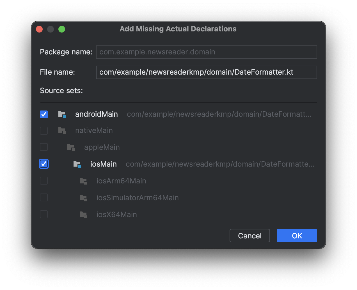Select the androidMain row label
Screen dimensions: 357x290
pos(97,114)
